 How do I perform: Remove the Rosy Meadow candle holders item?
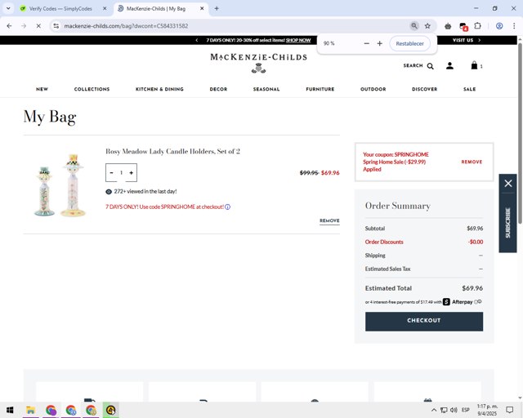[x=329, y=221]
